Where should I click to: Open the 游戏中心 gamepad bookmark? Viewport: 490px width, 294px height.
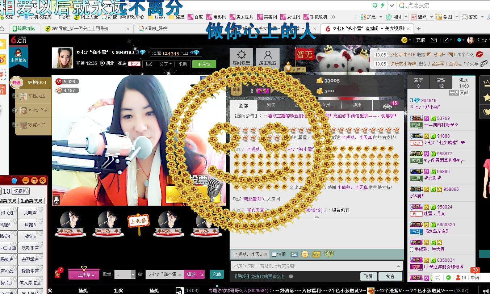[x=132, y=17]
